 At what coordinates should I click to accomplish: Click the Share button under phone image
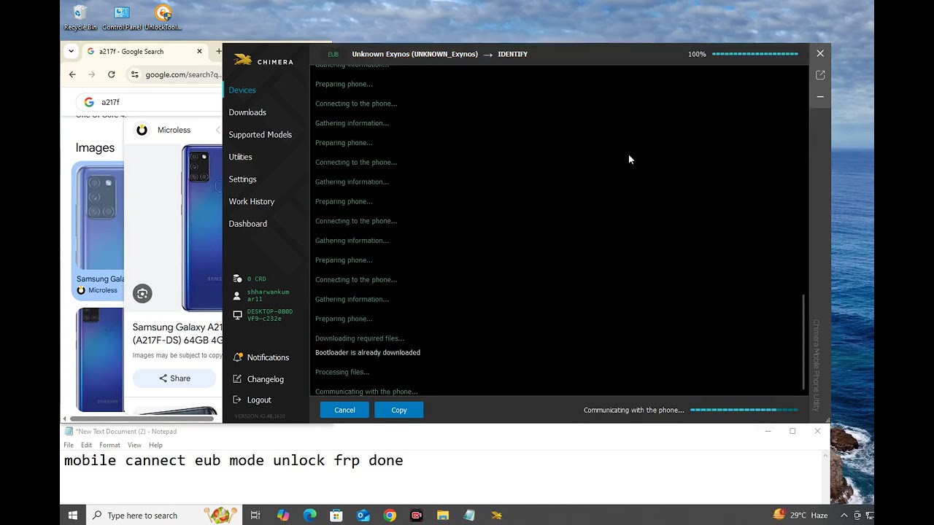tap(174, 378)
